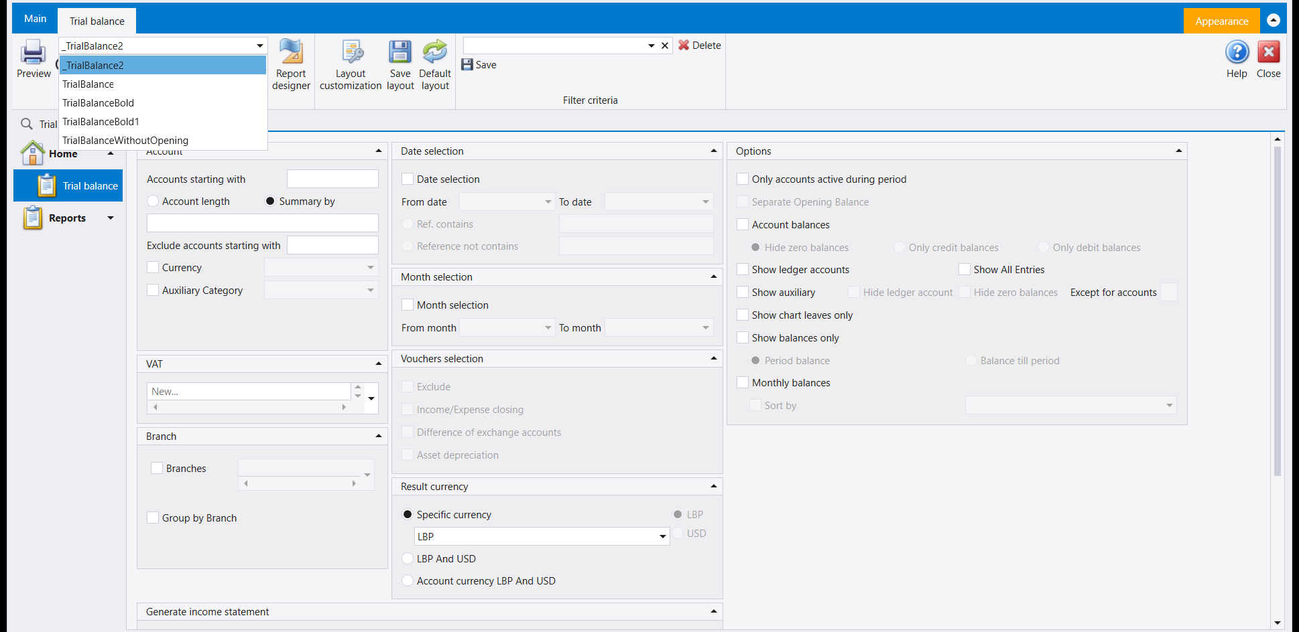The image size is (1299, 632).
Task: Enable Show balances only
Action: [x=743, y=337]
